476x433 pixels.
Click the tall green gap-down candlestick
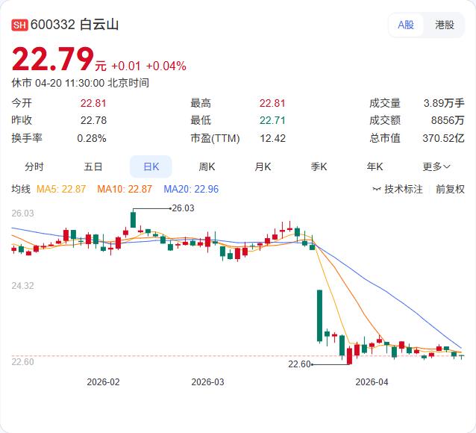point(319,316)
